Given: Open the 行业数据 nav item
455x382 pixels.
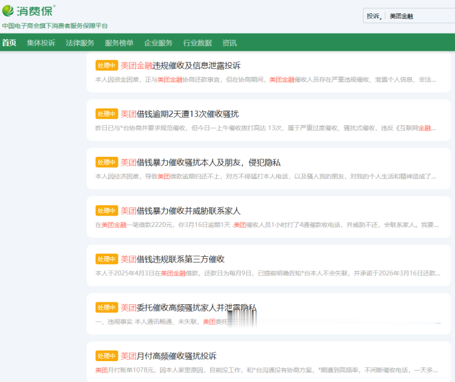Looking at the screenshot, I should pyautogui.click(x=197, y=43).
